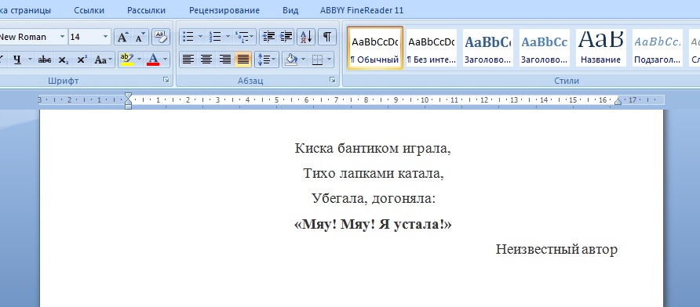This screenshot has height=307, width=700.
Task: Open the Шрифт dialog launcher
Action: coord(166,80)
